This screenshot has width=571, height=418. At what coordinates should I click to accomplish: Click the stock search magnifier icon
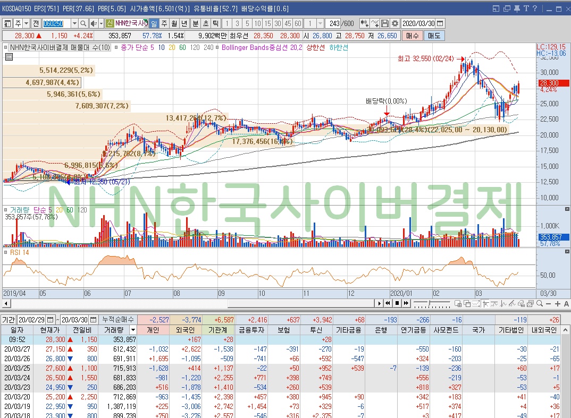pyautogui.click(x=83, y=24)
